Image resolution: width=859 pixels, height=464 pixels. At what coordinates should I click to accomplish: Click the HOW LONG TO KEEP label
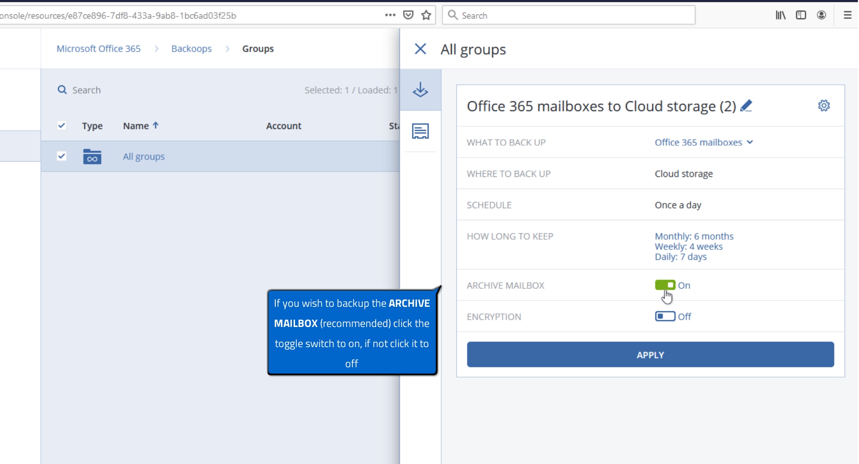(510, 236)
